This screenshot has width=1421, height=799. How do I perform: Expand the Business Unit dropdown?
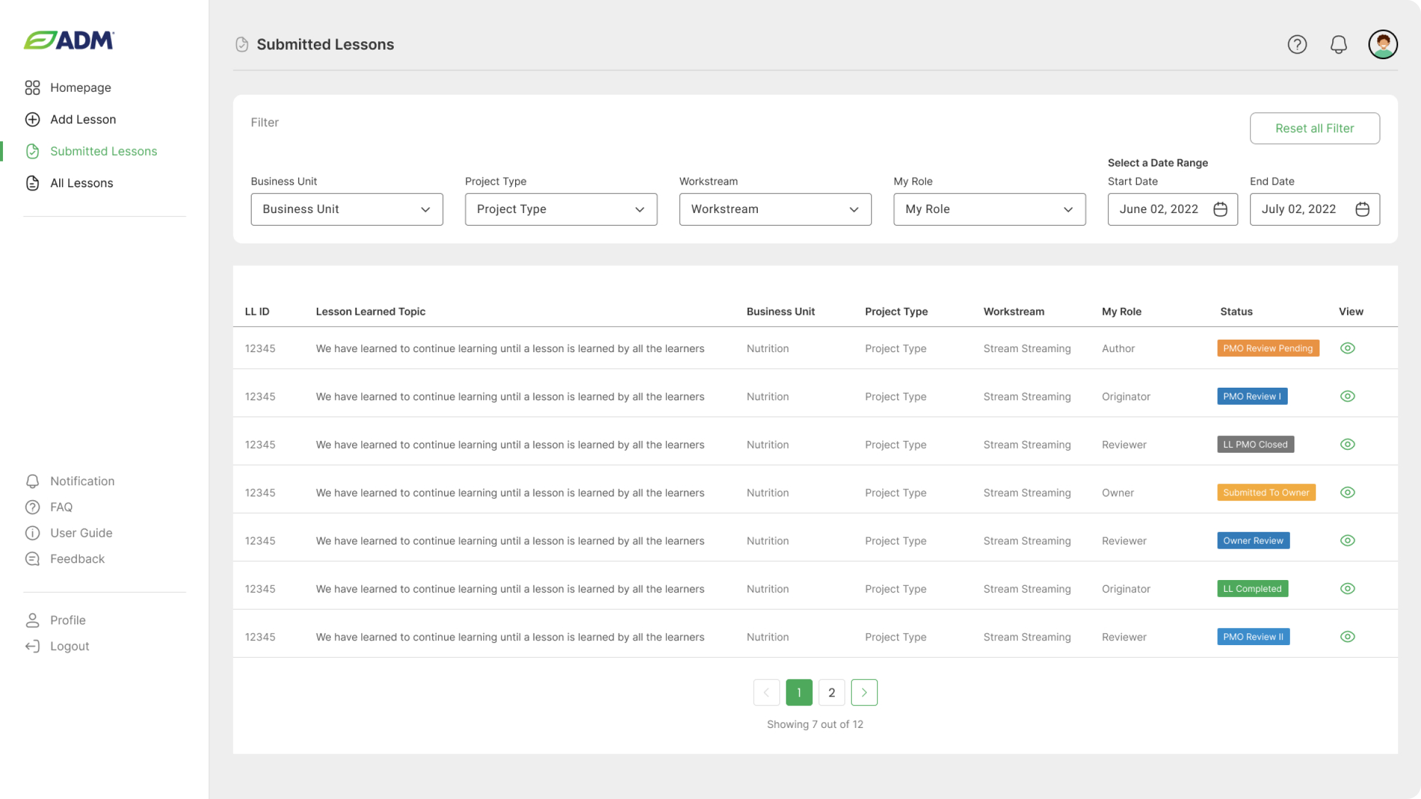point(346,209)
